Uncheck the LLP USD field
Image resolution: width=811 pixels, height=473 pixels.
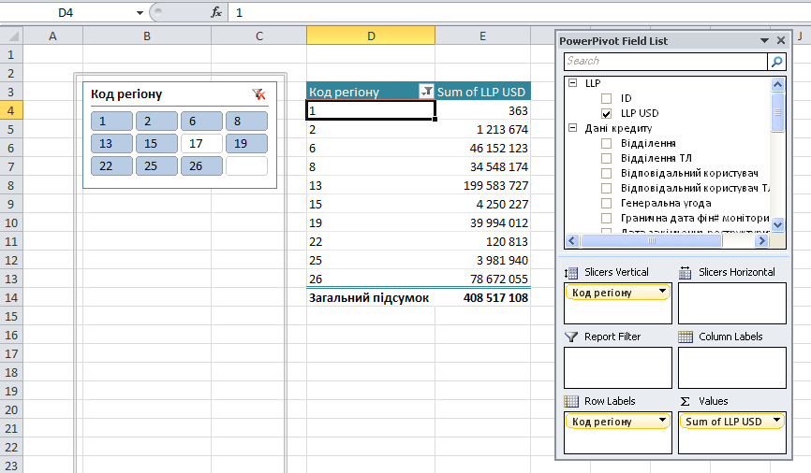606,113
